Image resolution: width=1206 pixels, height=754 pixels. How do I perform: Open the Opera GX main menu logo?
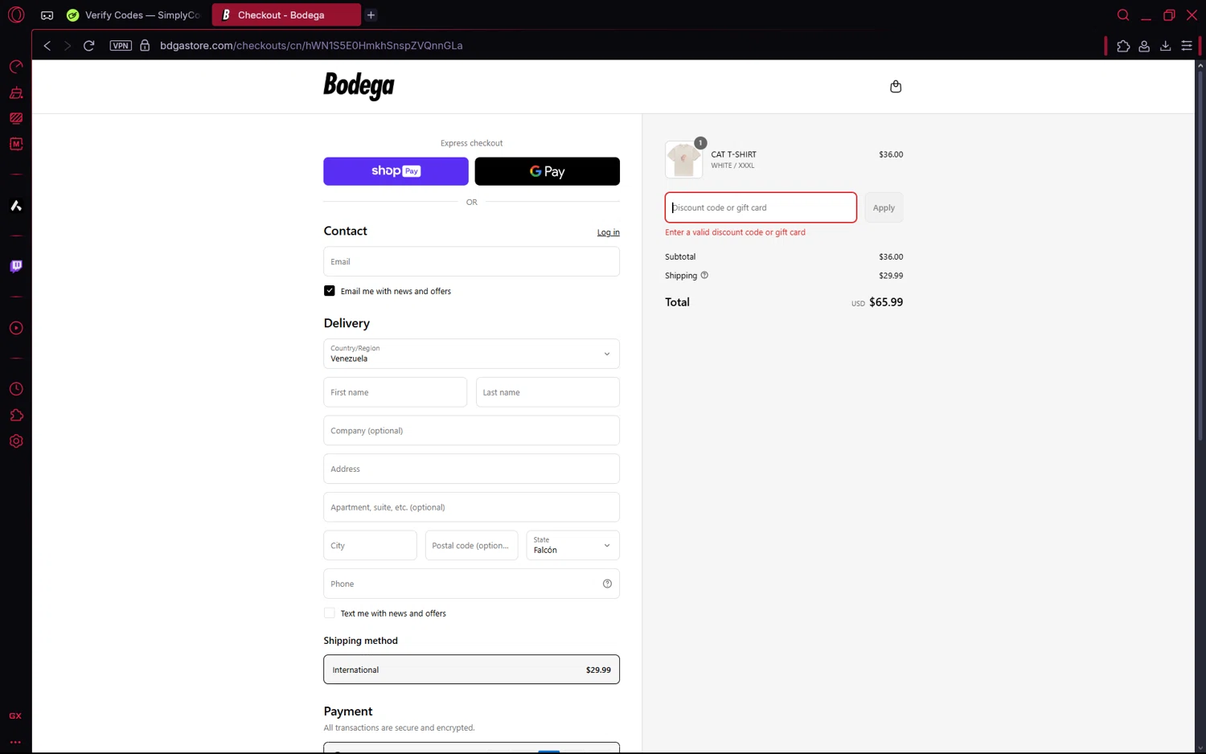point(16,14)
